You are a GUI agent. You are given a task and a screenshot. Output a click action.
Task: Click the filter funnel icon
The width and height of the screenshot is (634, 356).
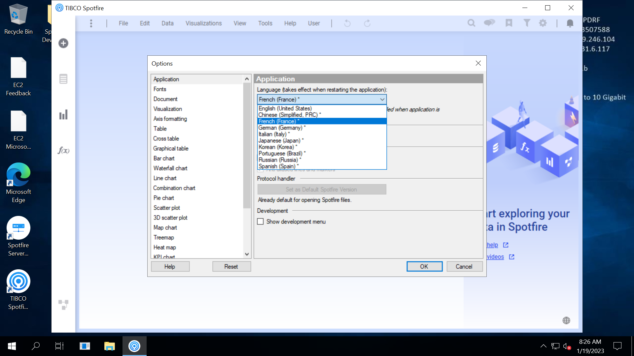point(527,23)
